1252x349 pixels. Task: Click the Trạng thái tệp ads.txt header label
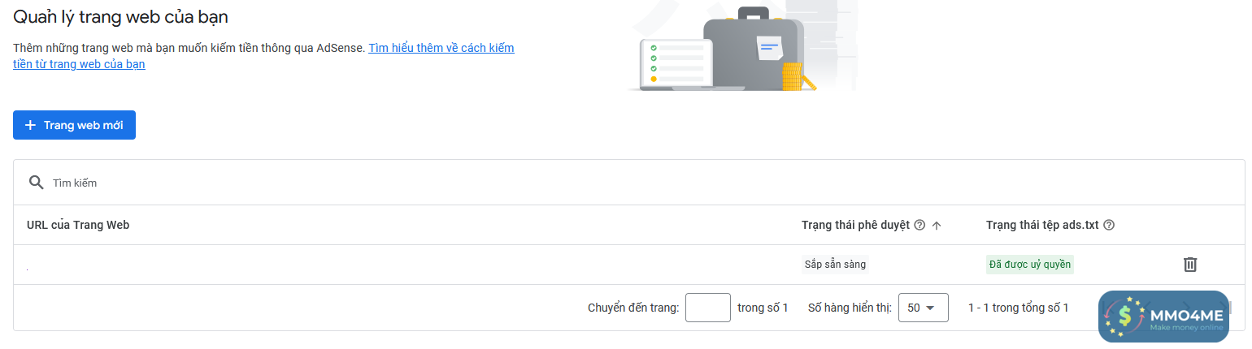[x=1043, y=225]
